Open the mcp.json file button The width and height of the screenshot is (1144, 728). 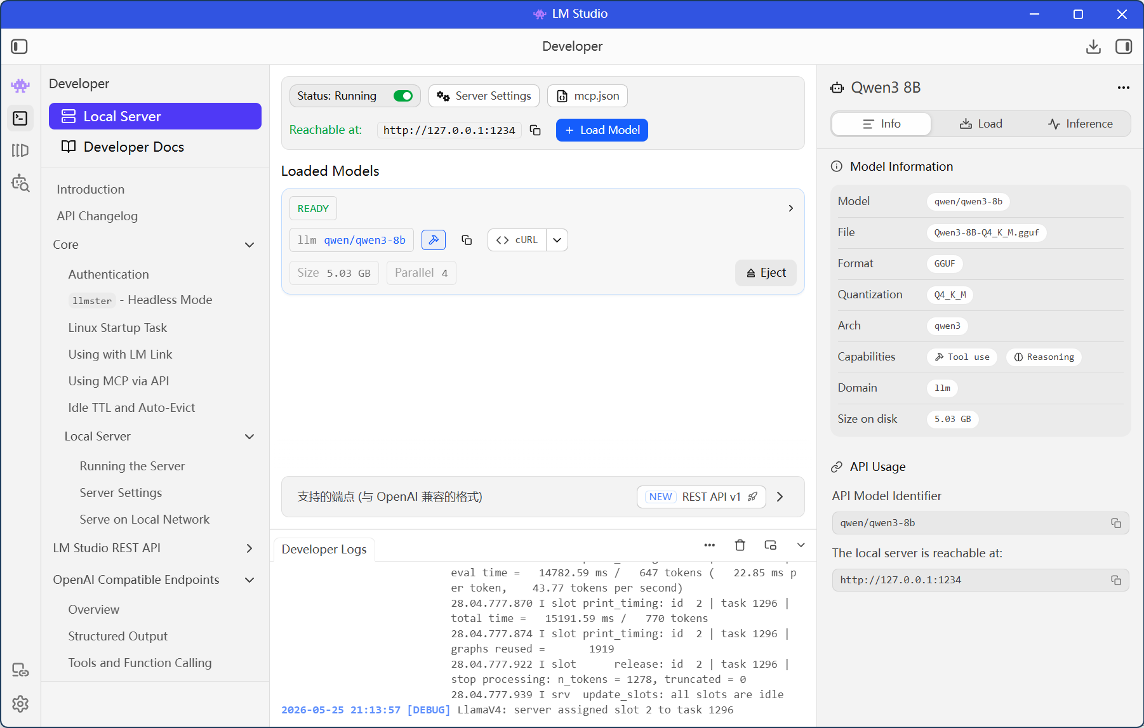tap(587, 96)
